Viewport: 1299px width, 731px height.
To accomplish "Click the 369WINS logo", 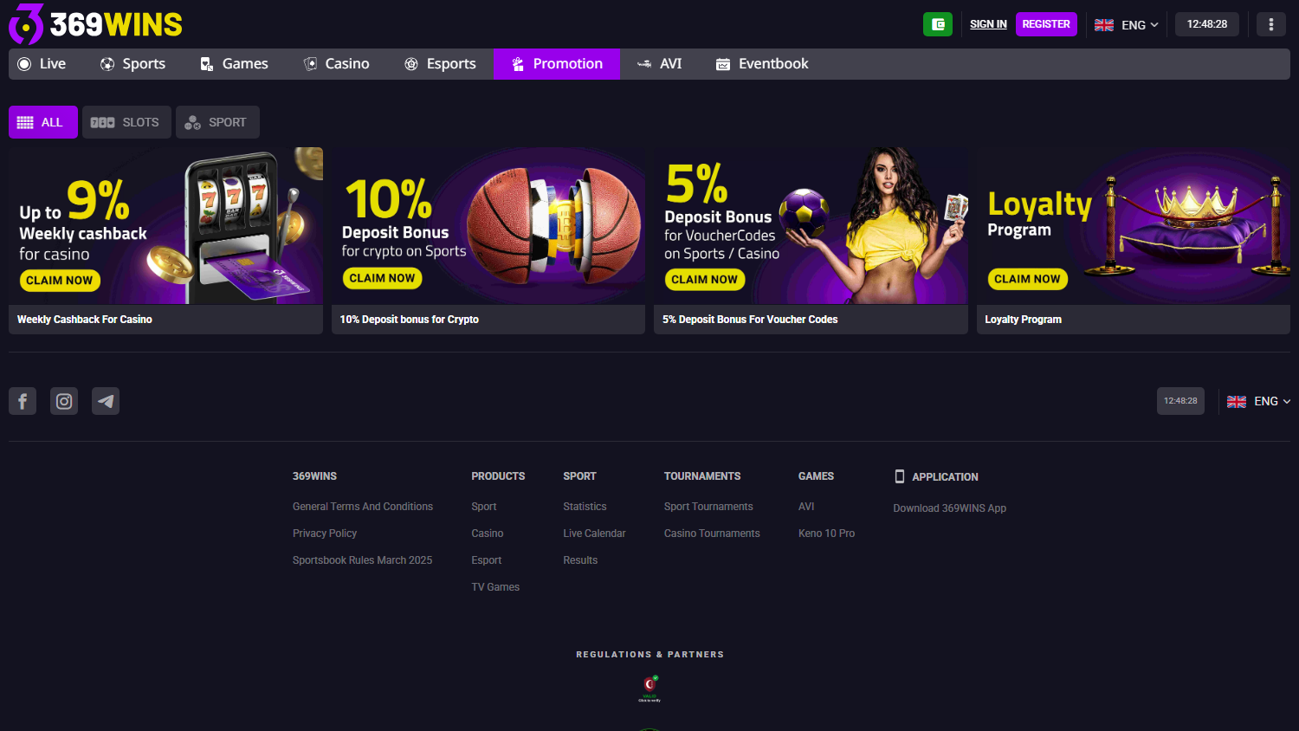I will (95, 24).
